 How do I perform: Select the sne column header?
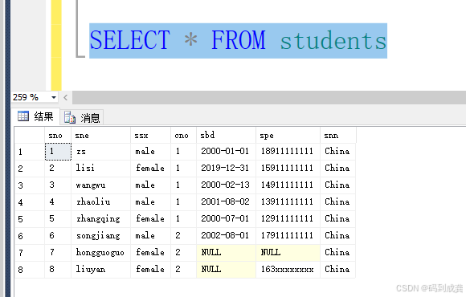coord(100,136)
